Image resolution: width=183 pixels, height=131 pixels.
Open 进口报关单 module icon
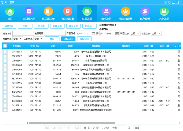[x=48, y=12]
